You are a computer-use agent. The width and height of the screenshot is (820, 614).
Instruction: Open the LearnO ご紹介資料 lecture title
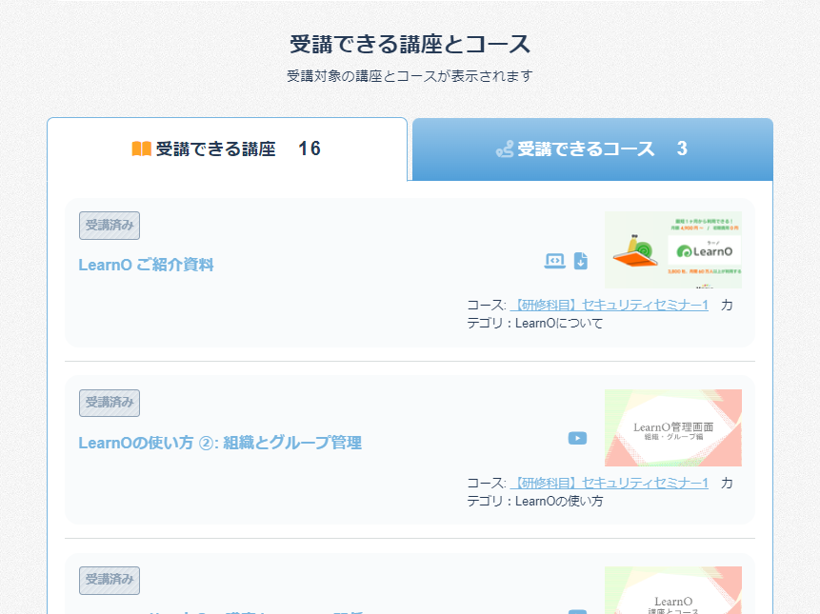[146, 265]
